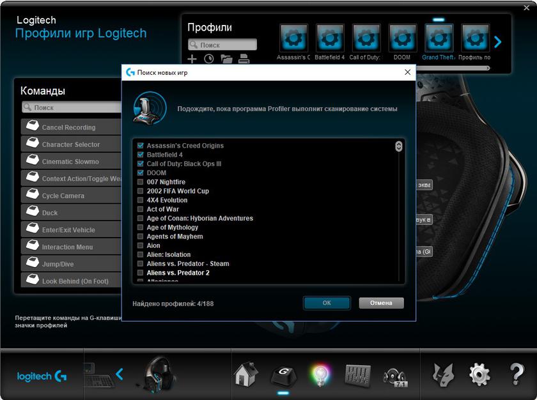Uncheck the Battlefield 4 checkbox
This screenshot has width=537, height=400.
[141, 155]
